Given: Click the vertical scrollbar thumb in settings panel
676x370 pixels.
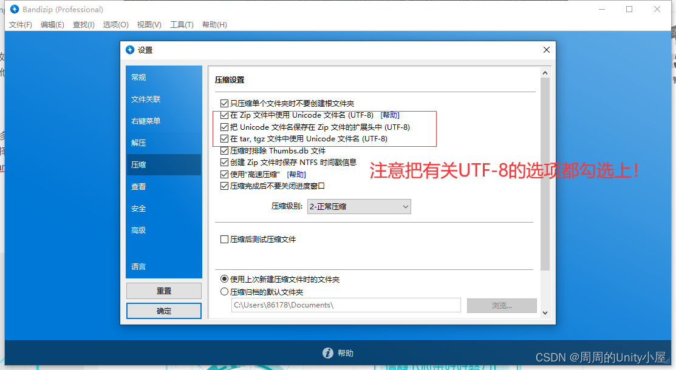Looking at the screenshot, I should coord(545,174).
